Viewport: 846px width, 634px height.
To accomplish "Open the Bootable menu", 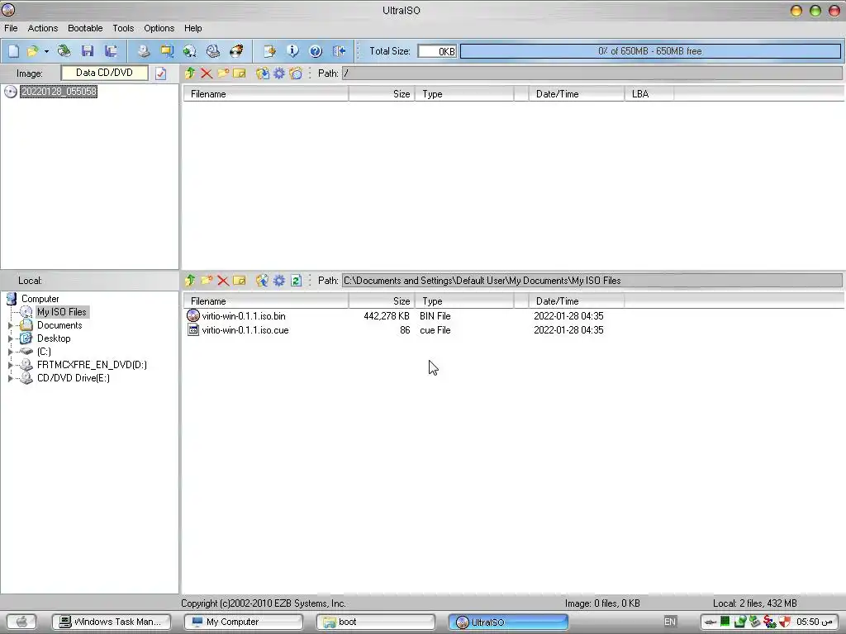I will point(85,28).
